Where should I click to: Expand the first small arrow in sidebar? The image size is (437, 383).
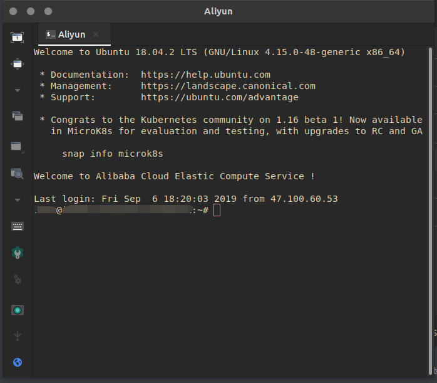[18, 90]
